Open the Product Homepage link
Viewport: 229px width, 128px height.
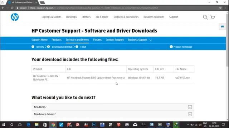183,47
